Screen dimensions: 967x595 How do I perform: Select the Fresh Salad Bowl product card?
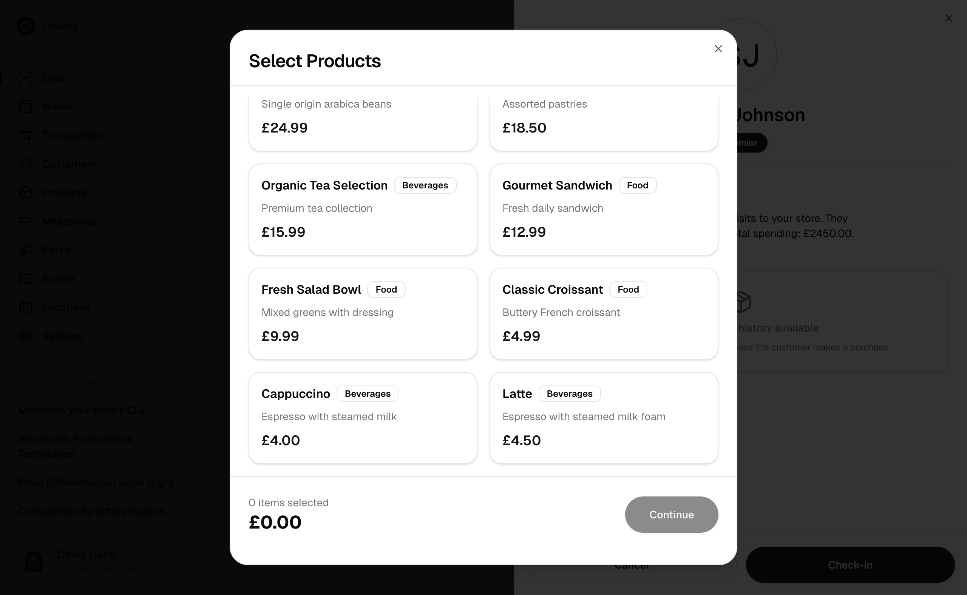coord(363,314)
